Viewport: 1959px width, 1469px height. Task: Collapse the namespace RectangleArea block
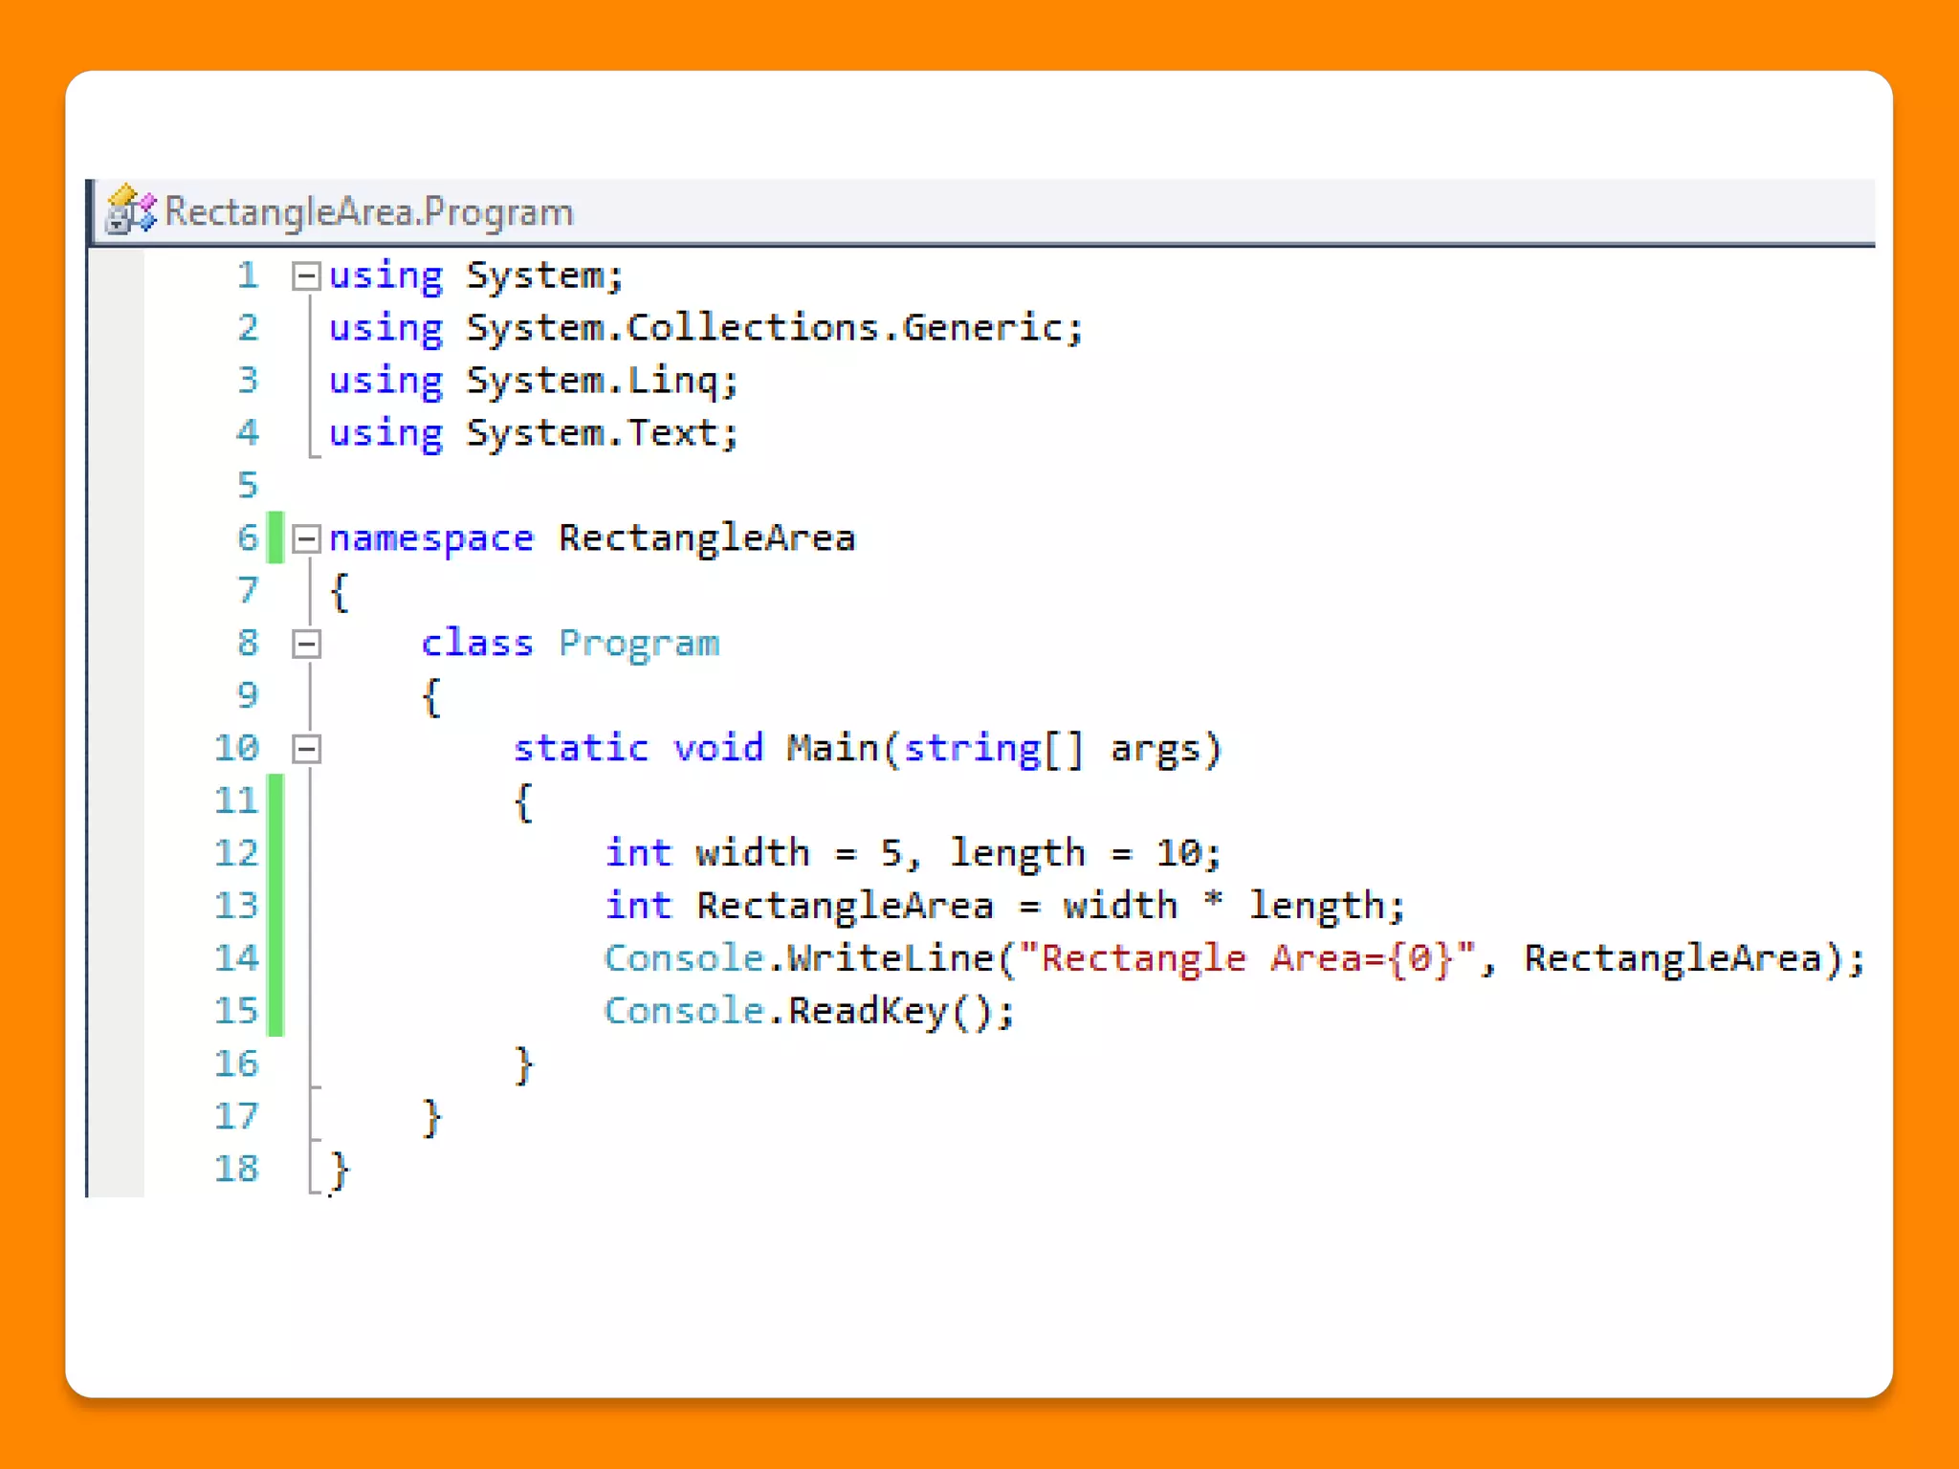[306, 538]
